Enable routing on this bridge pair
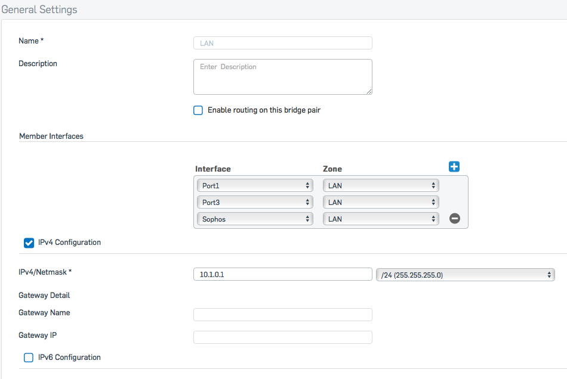 (x=198, y=110)
